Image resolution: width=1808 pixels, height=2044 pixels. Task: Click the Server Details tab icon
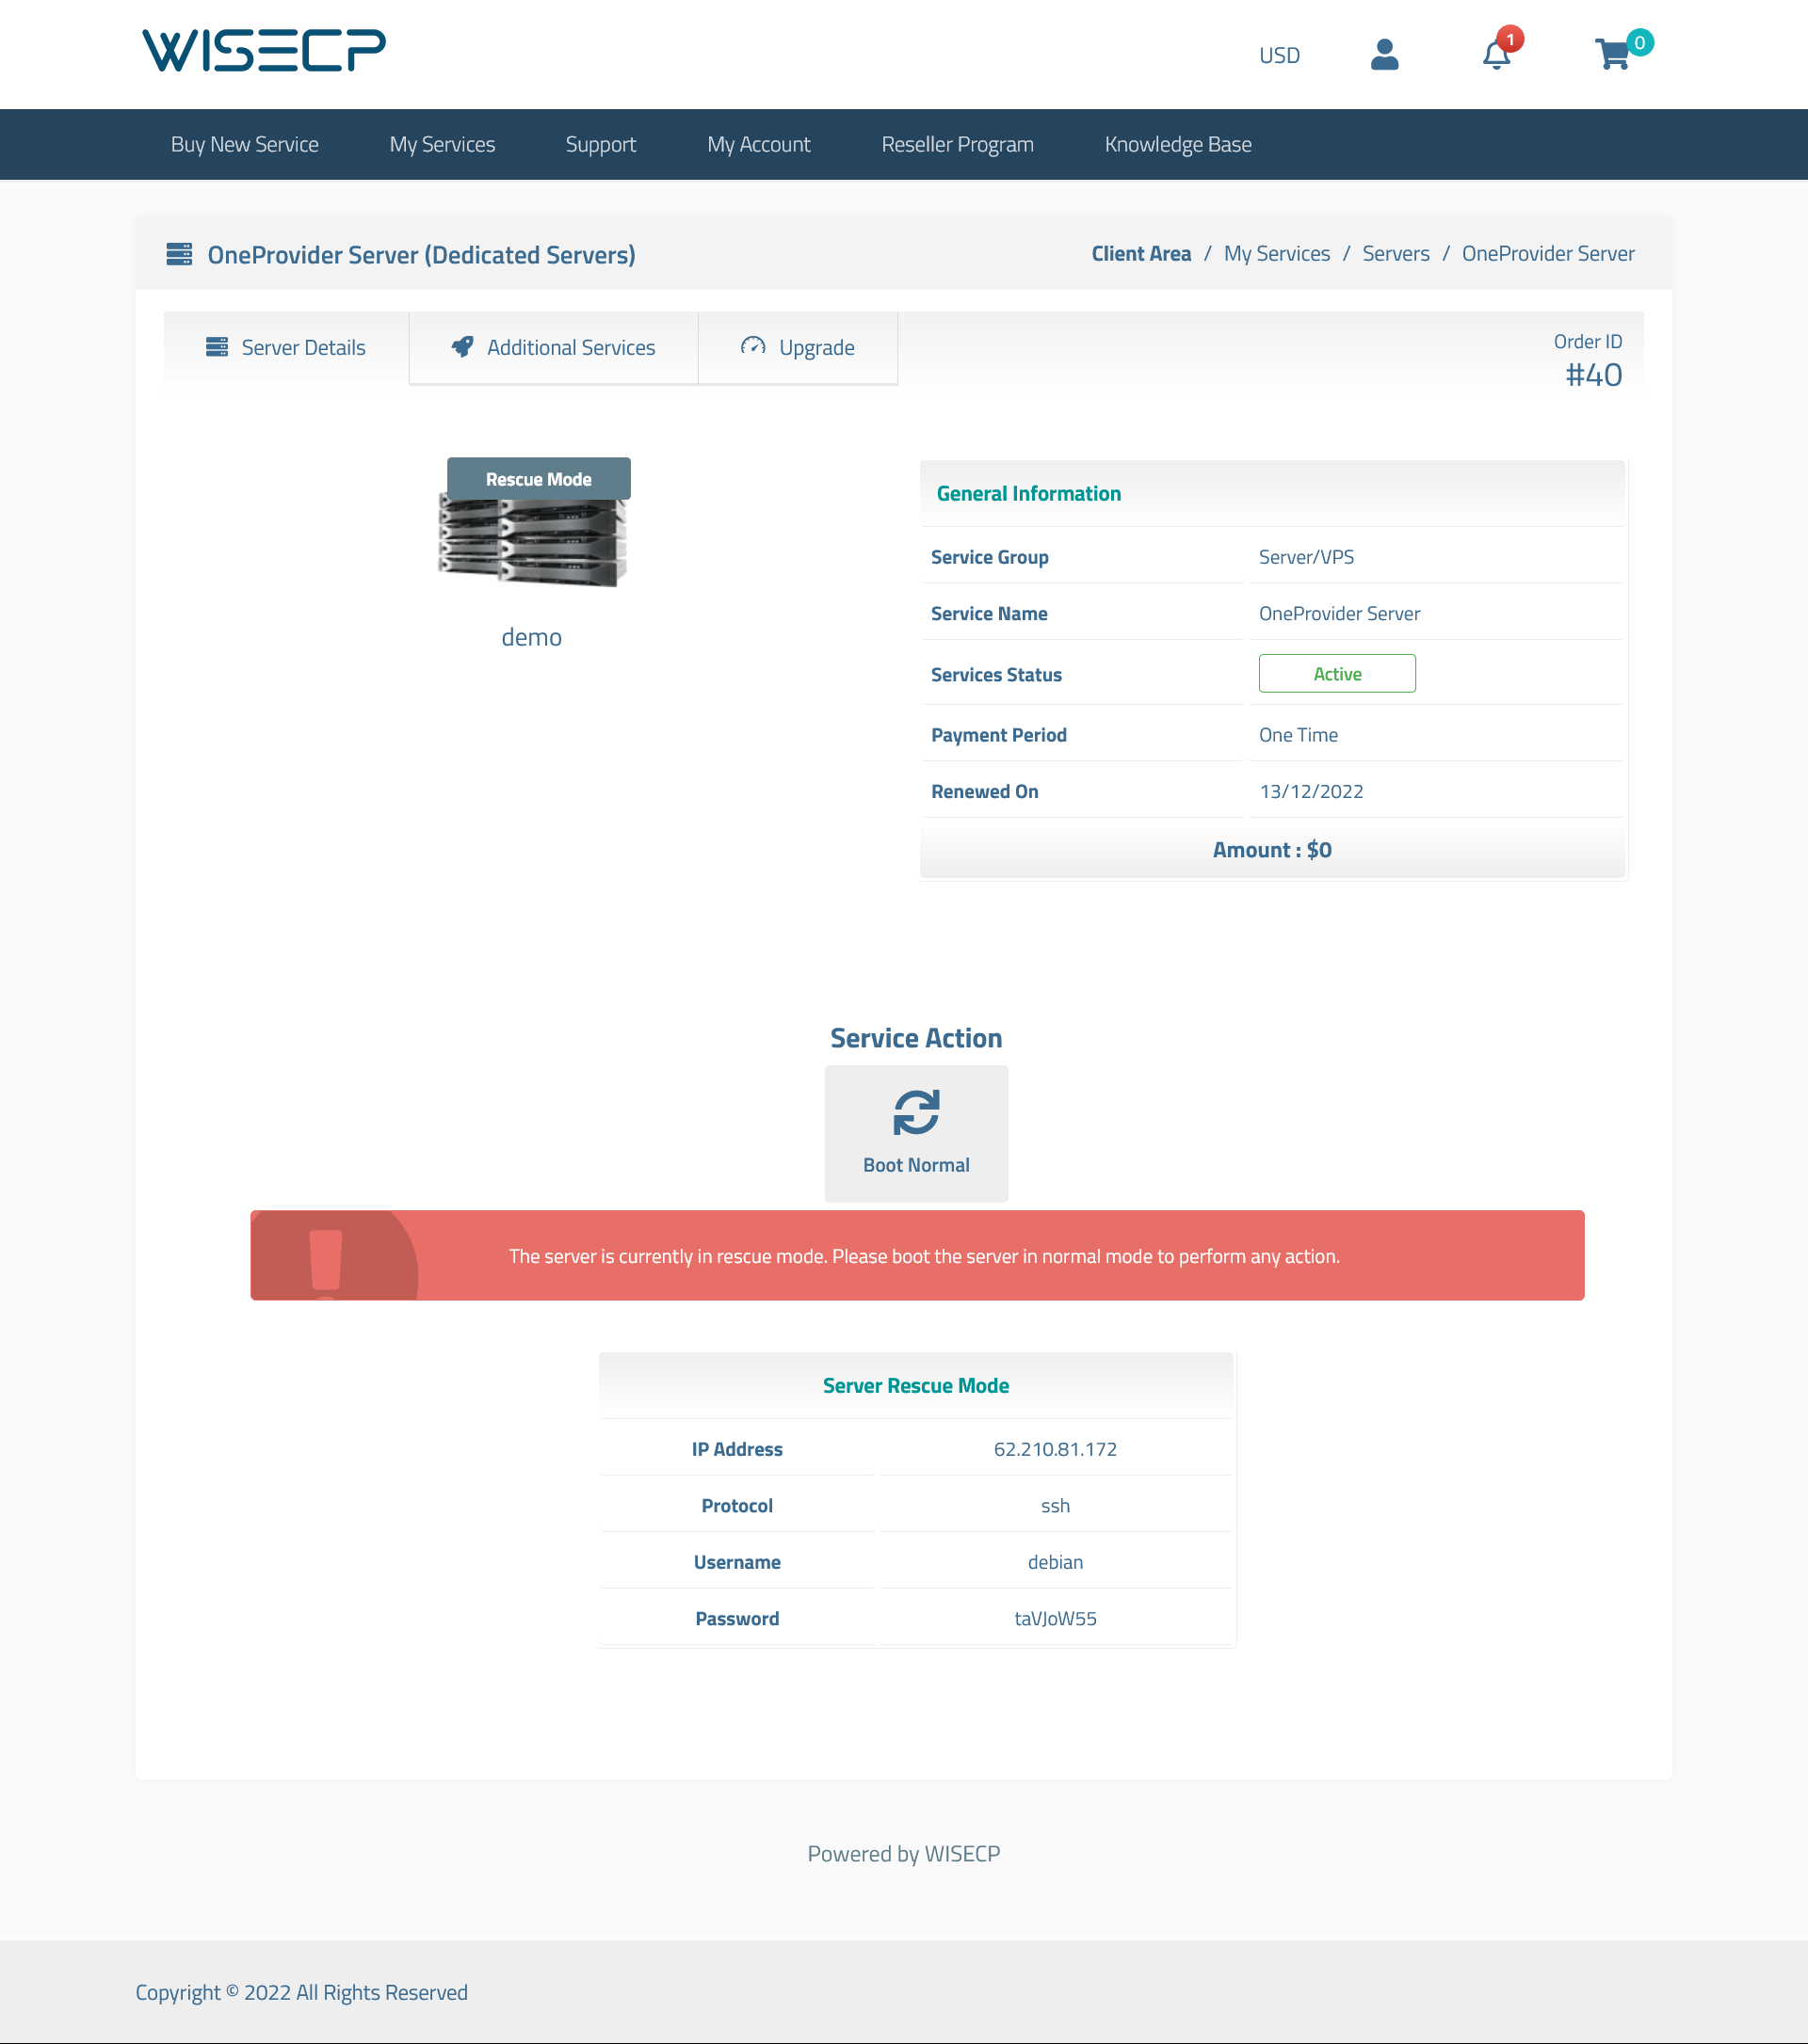(x=218, y=347)
